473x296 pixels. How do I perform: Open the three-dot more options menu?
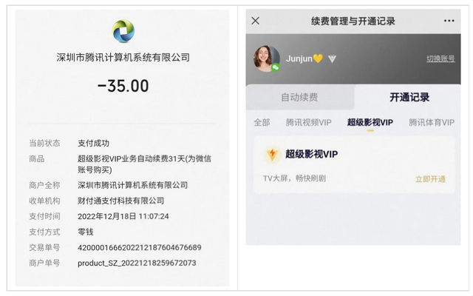coord(449,21)
